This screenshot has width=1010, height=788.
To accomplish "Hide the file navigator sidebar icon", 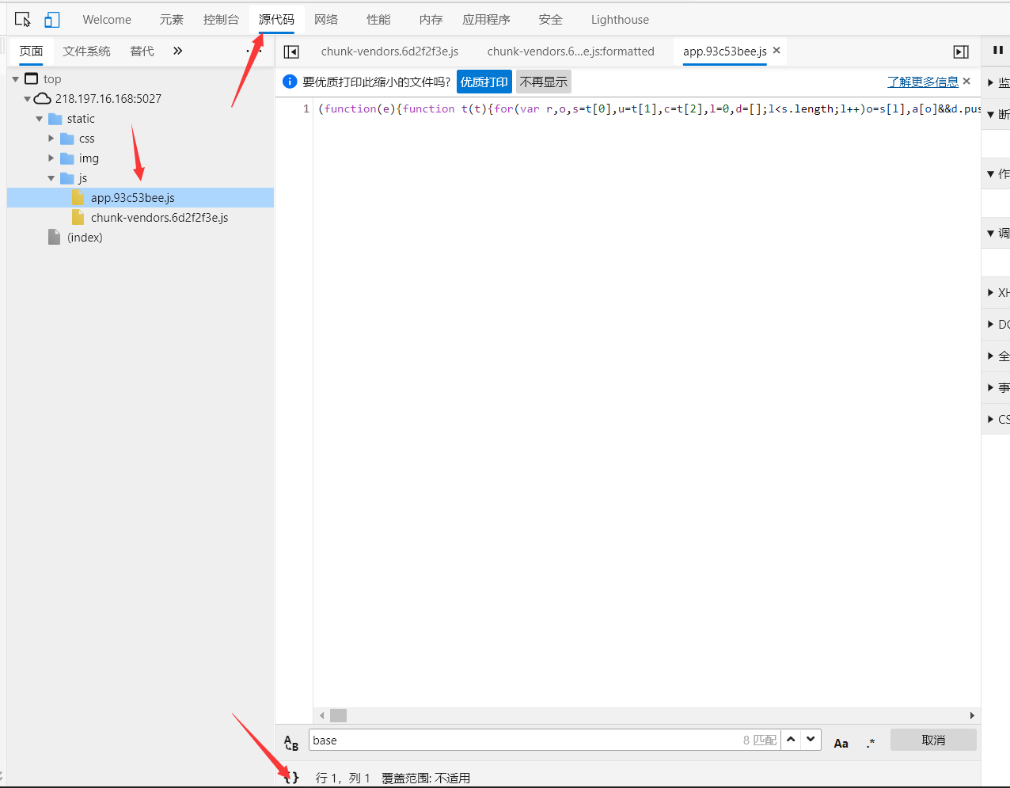I will (291, 51).
